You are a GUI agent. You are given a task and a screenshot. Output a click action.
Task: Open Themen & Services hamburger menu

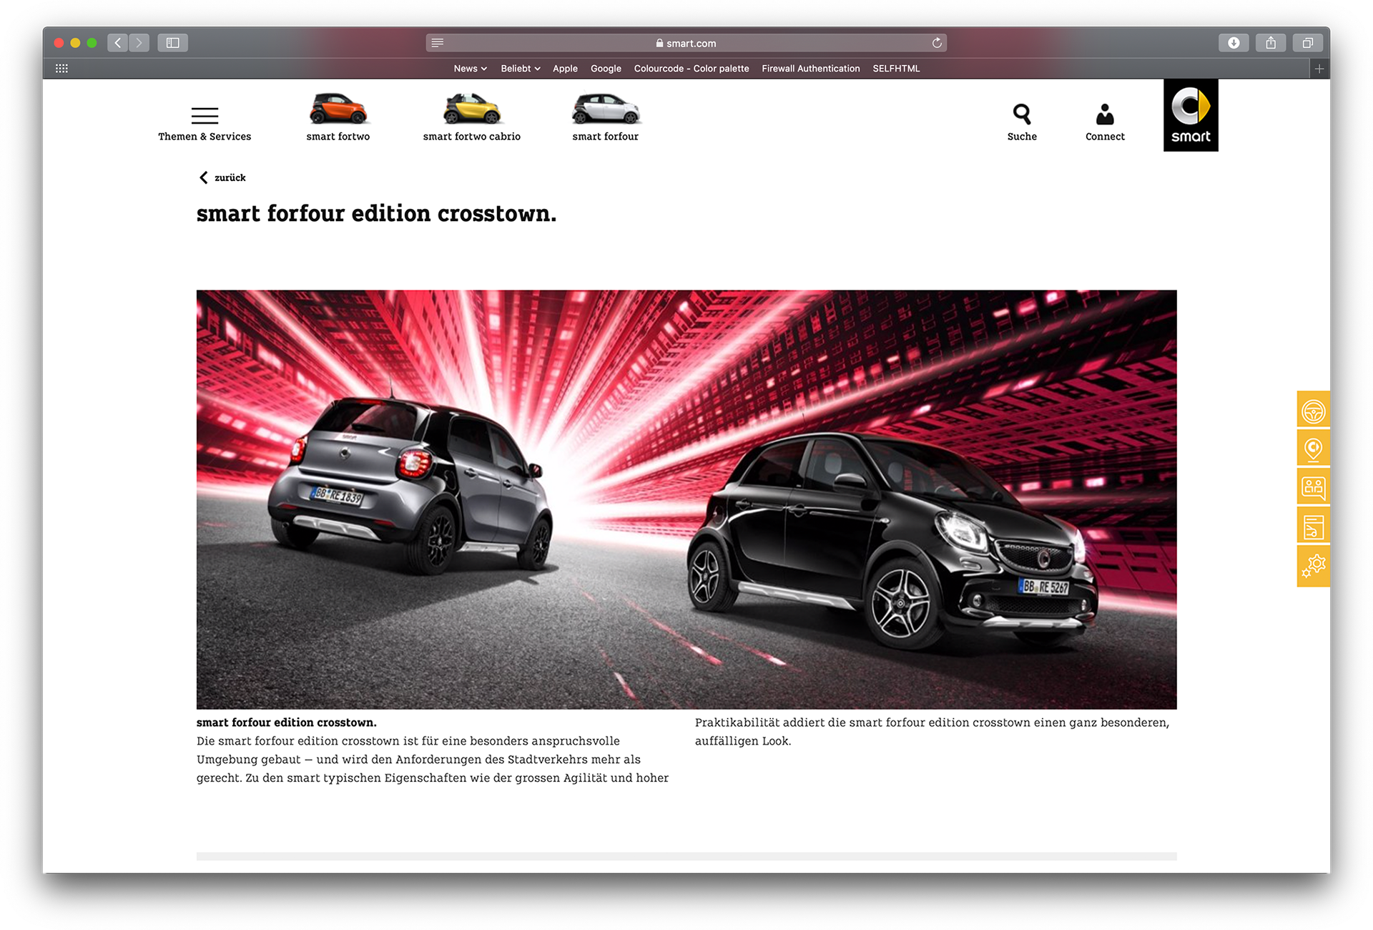point(205,115)
